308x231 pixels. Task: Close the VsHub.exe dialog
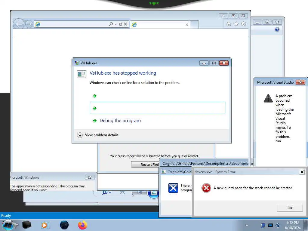coord(224,63)
